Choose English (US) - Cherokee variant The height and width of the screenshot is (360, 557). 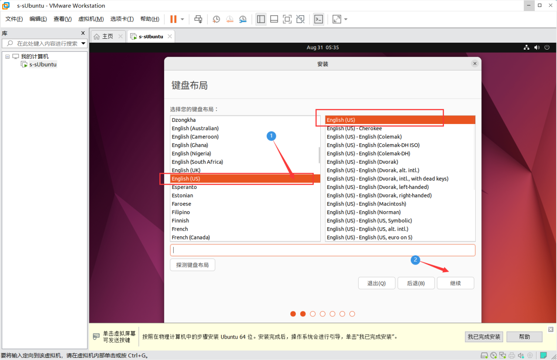click(400, 128)
